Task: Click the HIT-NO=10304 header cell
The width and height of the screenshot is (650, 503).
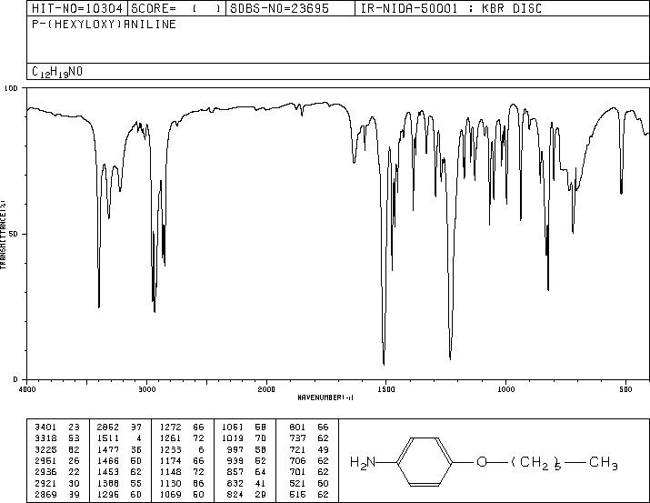Action: [x=77, y=8]
